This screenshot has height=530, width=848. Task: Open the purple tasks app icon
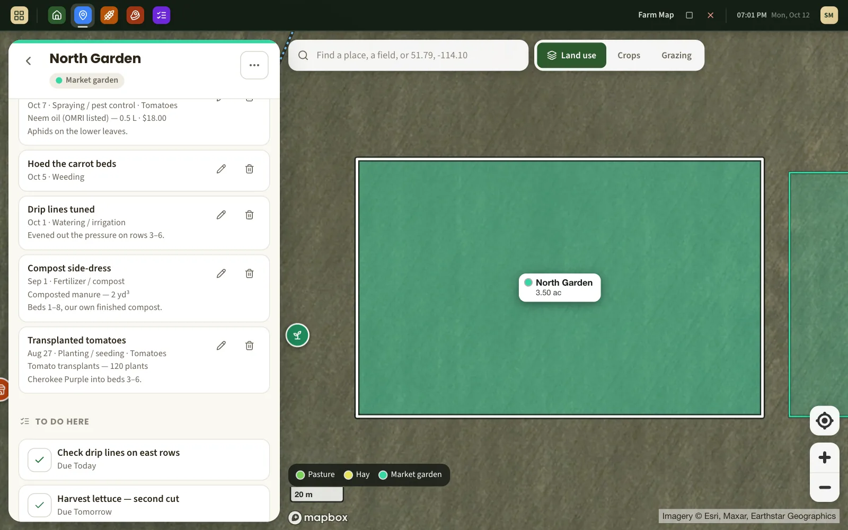tap(162, 15)
